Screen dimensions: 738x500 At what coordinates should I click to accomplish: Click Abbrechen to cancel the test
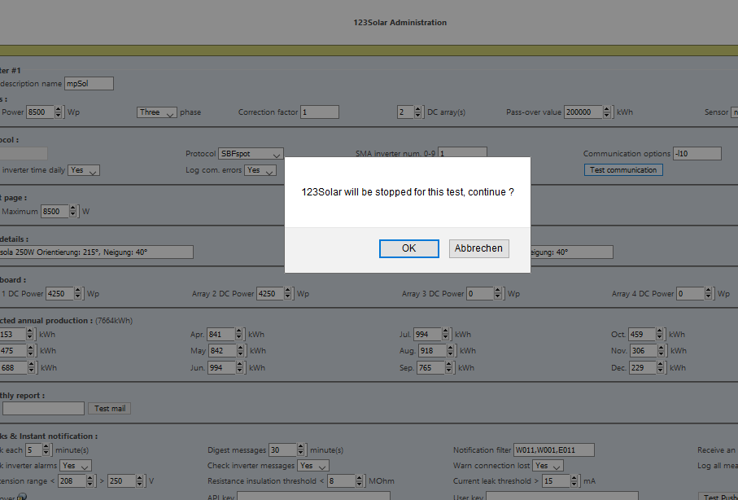point(478,248)
